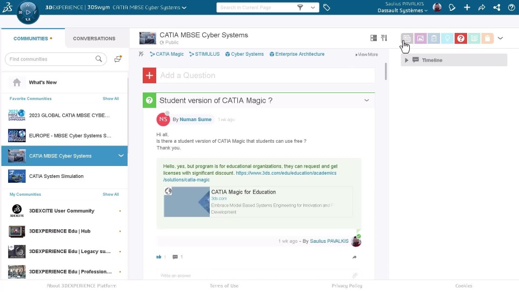Image resolution: width=519 pixels, height=292 pixels.
Task: Select the Cyber Systems tag
Action: point(244,54)
